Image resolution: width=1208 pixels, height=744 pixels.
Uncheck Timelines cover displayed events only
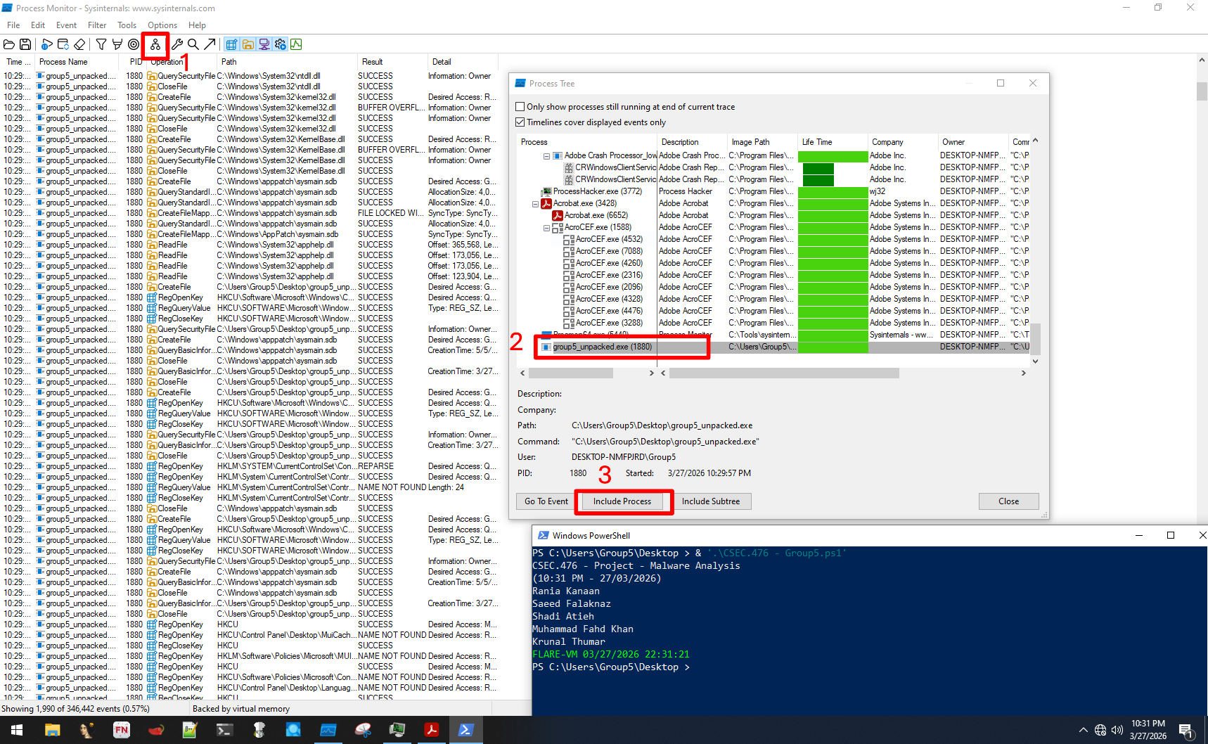[520, 122]
